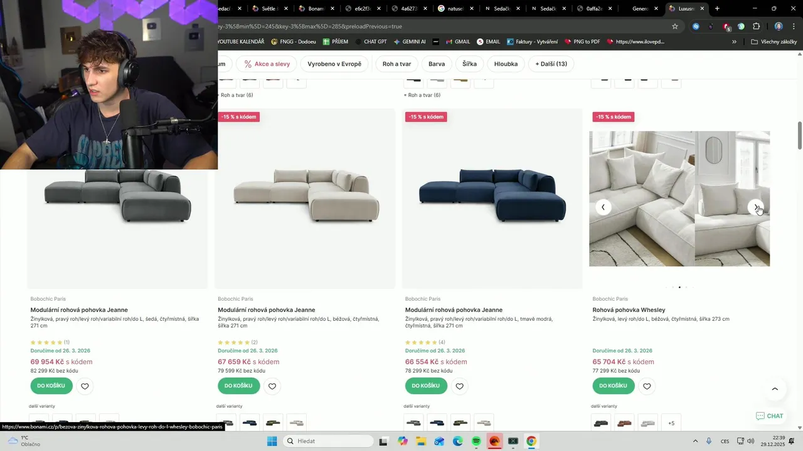Switch to the Bonami browser tab

click(x=316, y=9)
